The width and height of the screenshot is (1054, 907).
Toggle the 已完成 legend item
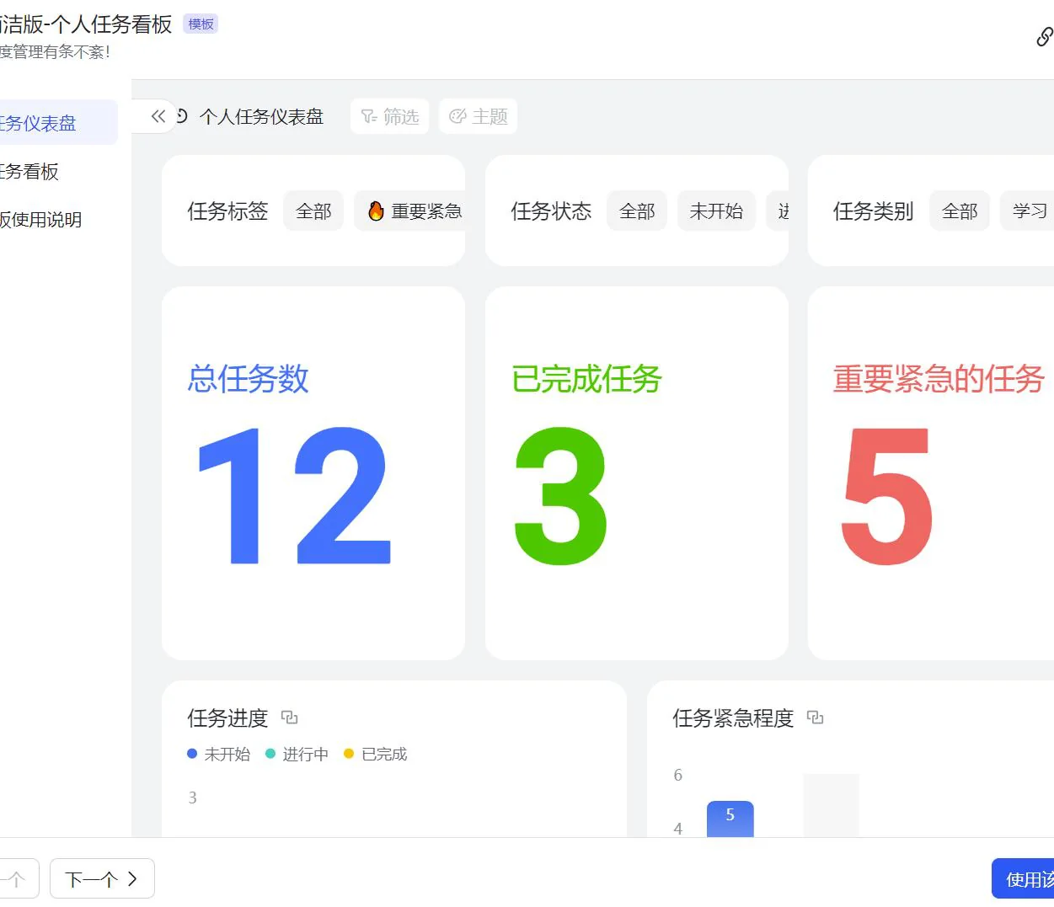point(376,754)
